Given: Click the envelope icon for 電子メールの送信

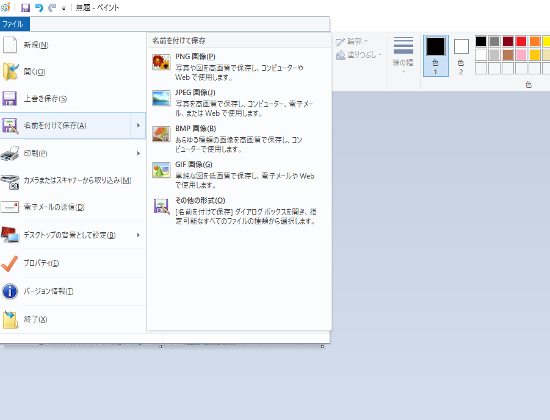Looking at the screenshot, I should tap(10, 207).
